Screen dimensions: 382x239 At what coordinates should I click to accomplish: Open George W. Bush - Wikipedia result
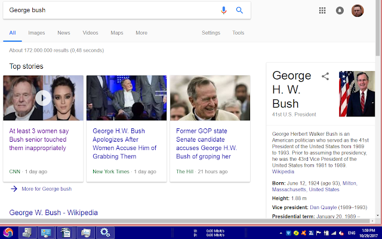(x=53, y=213)
